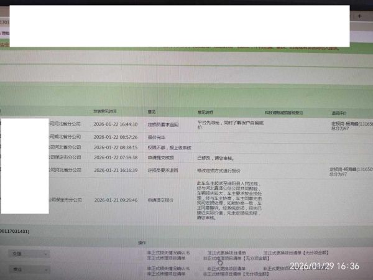
Task: Click the 申请提交报价 entry dated 2026-01-21 09:26:46
Action: coord(160,200)
